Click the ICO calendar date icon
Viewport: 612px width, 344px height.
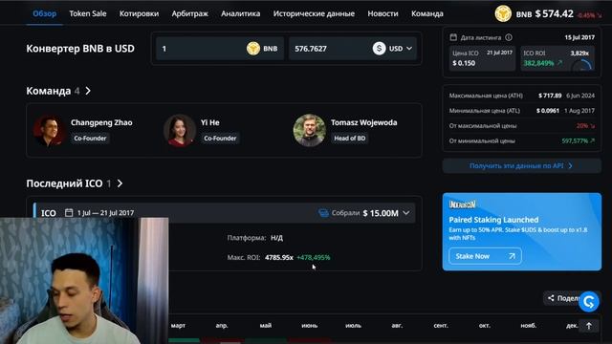click(69, 212)
